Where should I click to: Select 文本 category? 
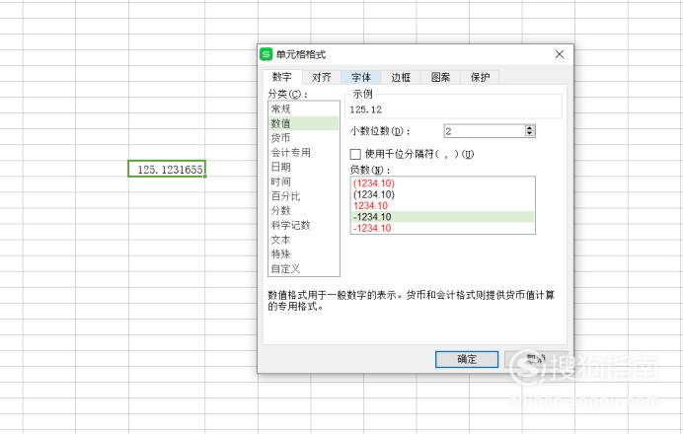[304, 240]
